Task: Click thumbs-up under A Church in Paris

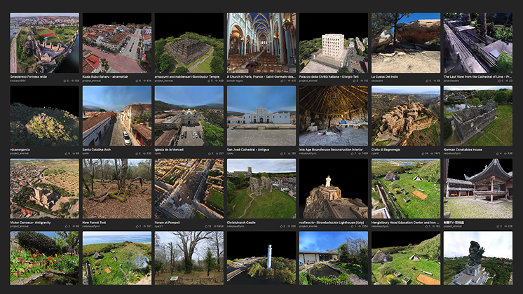Action: pyautogui.click(x=282, y=80)
